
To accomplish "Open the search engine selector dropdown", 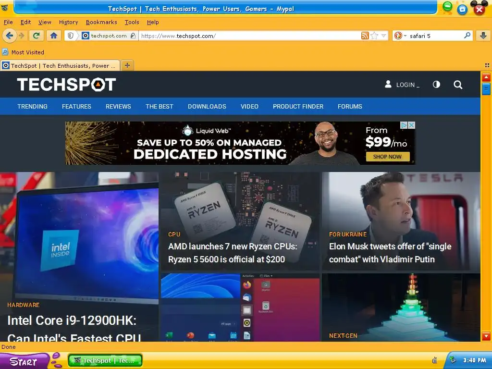I will 400,36.
